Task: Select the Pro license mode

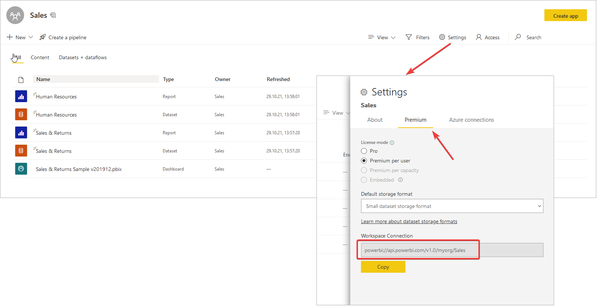Action: [364, 151]
